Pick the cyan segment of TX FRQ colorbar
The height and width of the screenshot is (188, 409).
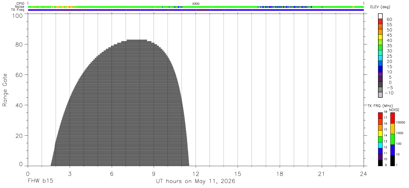pyautogui.click(x=380, y=145)
